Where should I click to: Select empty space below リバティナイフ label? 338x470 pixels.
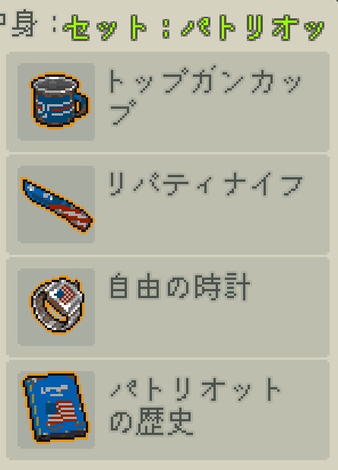[x=210, y=225]
